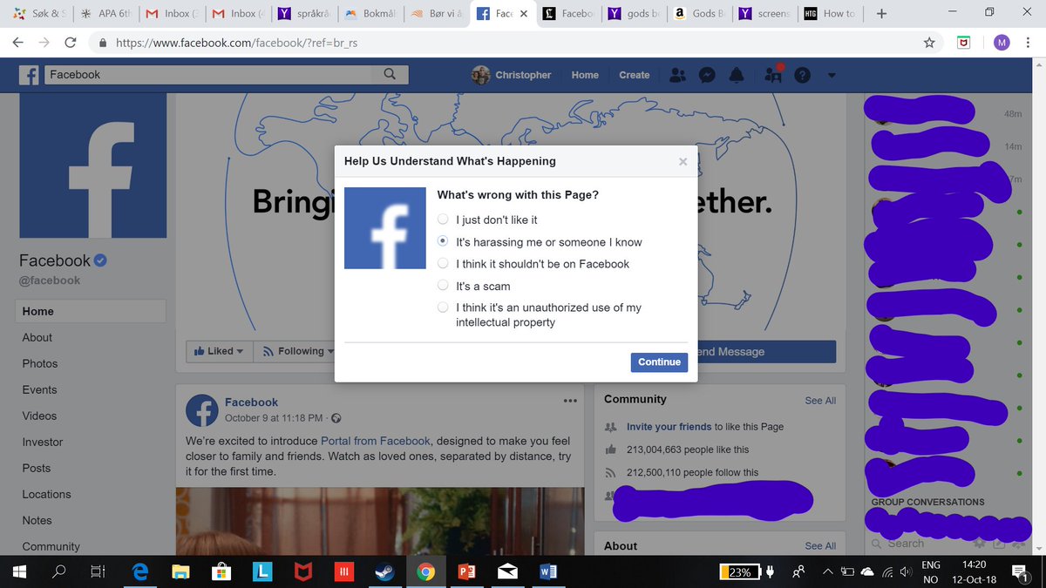This screenshot has height=588, width=1046.
Task: Open Events in the page sidebar
Action: coord(39,389)
